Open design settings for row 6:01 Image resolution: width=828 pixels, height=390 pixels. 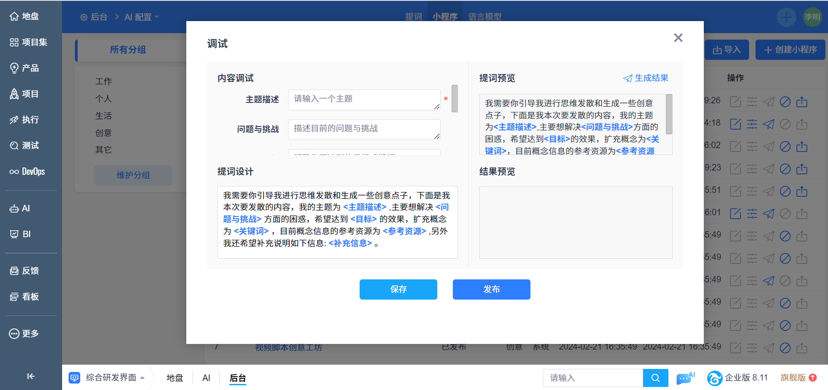(752, 214)
